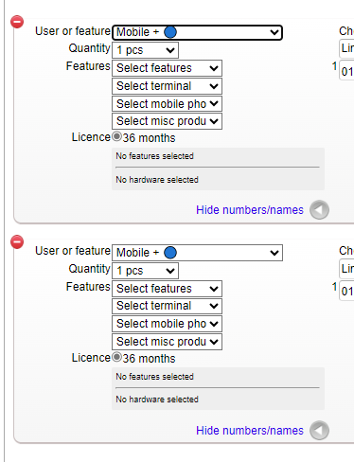354x462 pixels.
Task: Click the first number input field starting with 01
Action: [346, 71]
